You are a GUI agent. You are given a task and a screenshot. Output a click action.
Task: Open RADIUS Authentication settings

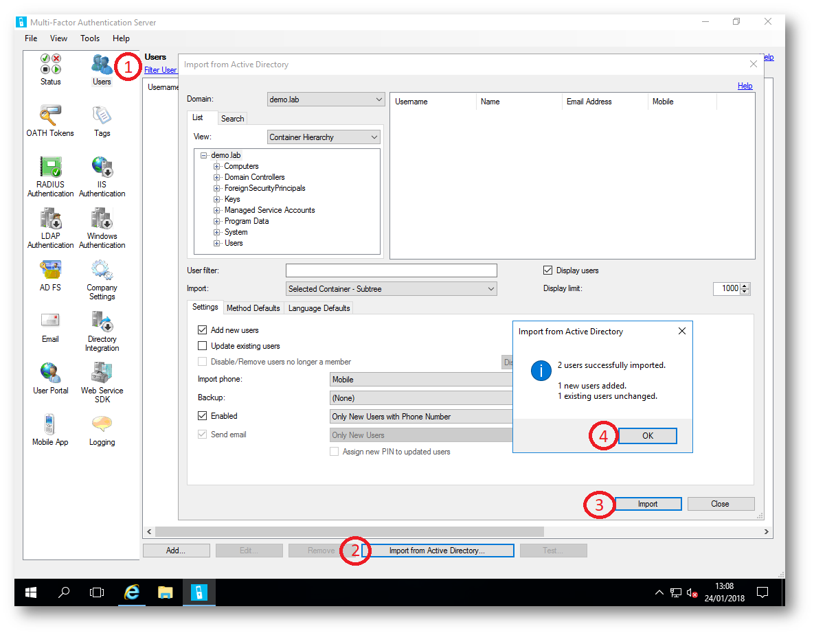50,177
